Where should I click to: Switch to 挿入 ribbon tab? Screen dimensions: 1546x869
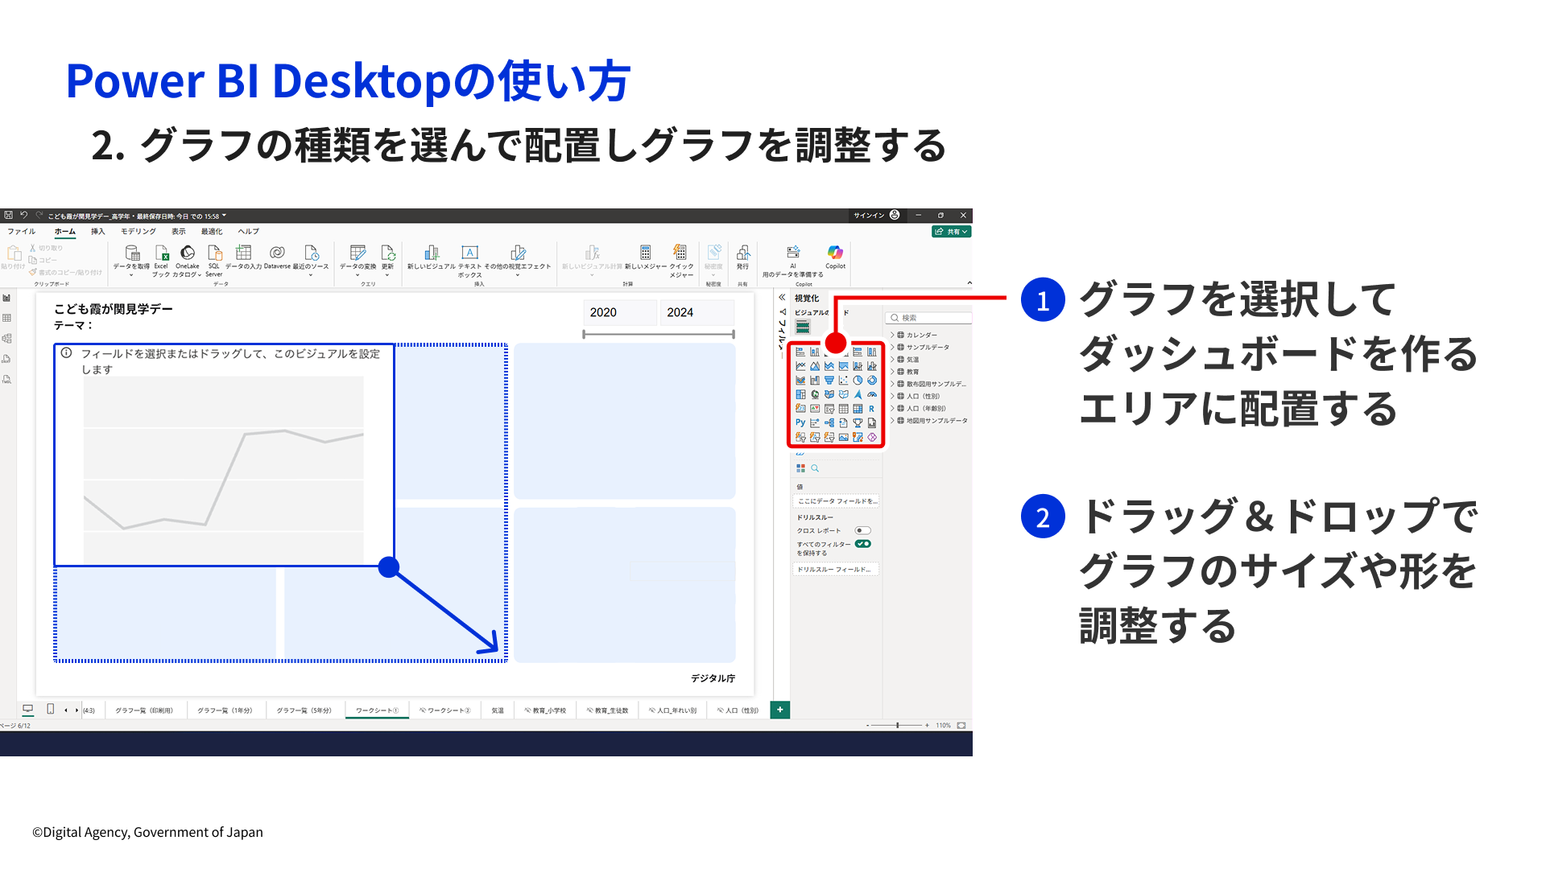pos(98,232)
